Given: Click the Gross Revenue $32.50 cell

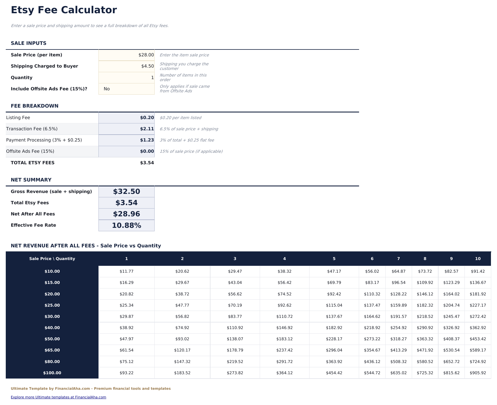Looking at the screenshot, I should pyautogui.click(x=126, y=191).
